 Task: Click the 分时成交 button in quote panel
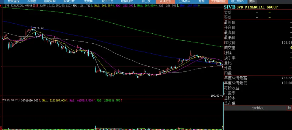258,108
